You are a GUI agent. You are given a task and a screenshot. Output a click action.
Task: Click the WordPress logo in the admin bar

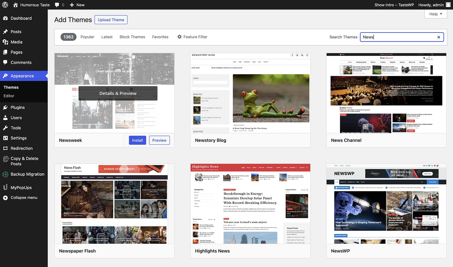coord(5,5)
